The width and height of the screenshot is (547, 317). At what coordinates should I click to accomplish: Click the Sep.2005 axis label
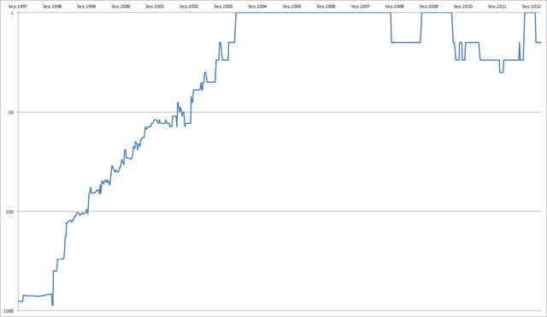tap(291, 6)
